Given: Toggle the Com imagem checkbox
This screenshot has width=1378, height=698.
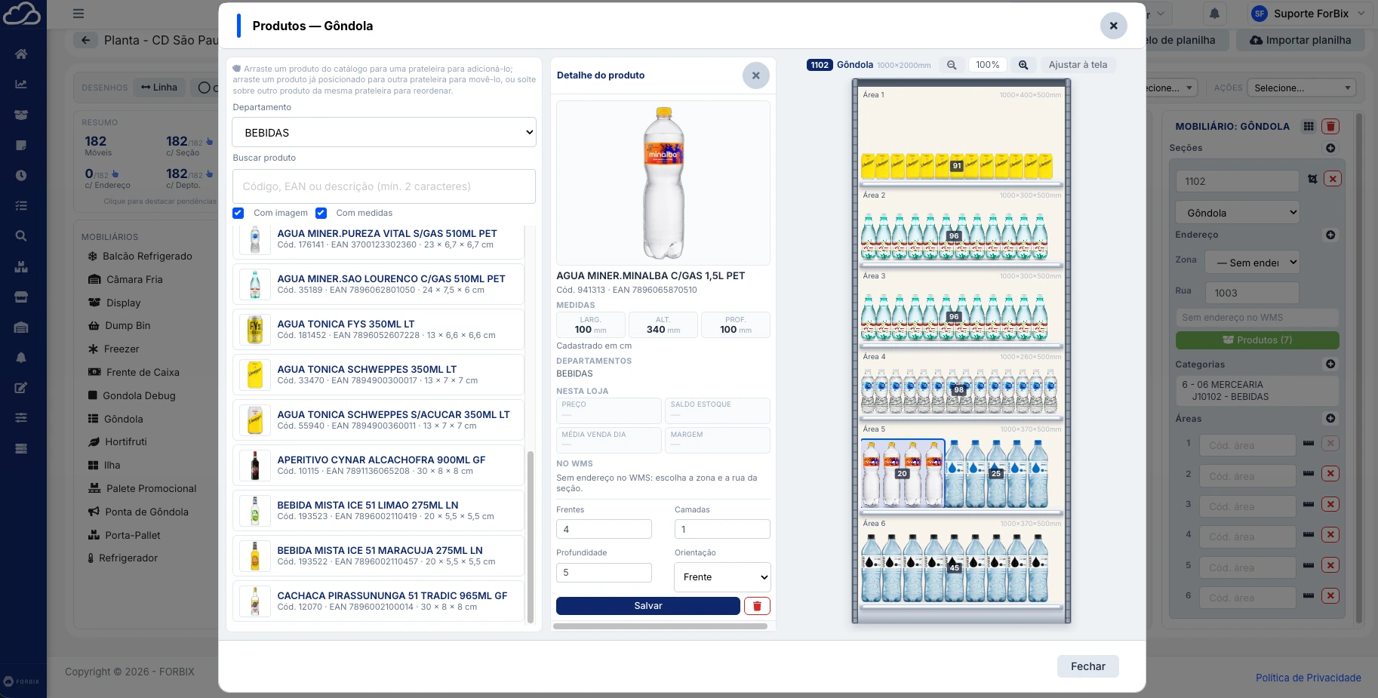Looking at the screenshot, I should (238, 213).
